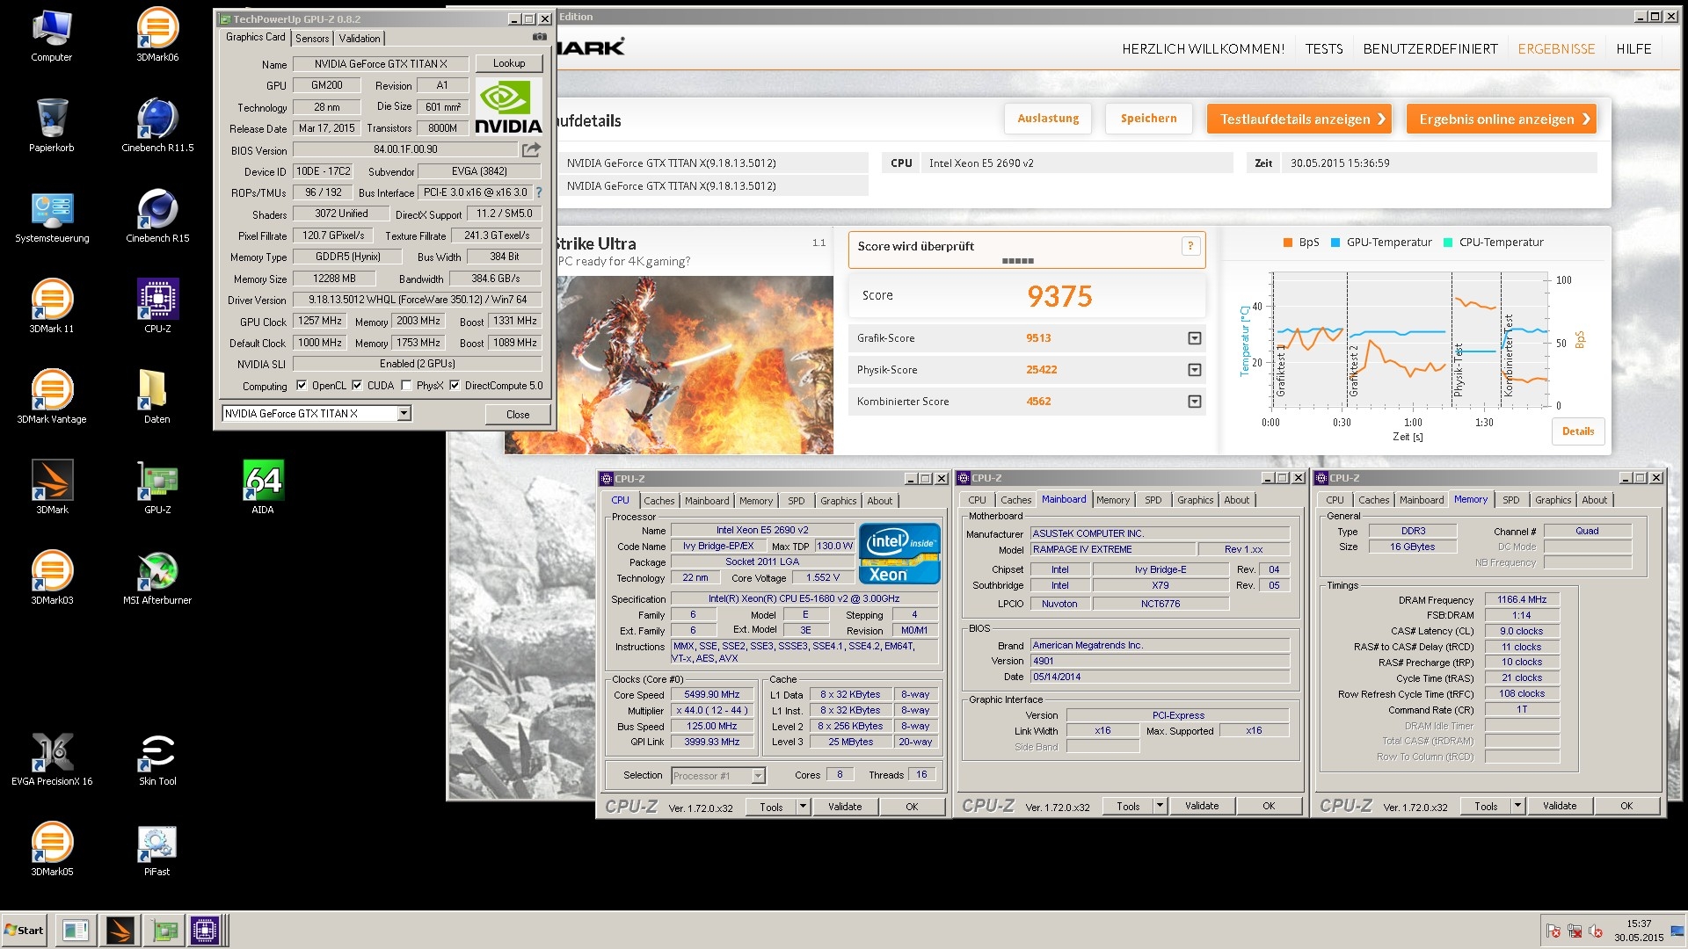Launch PiFast from desktop

(x=157, y=850)
